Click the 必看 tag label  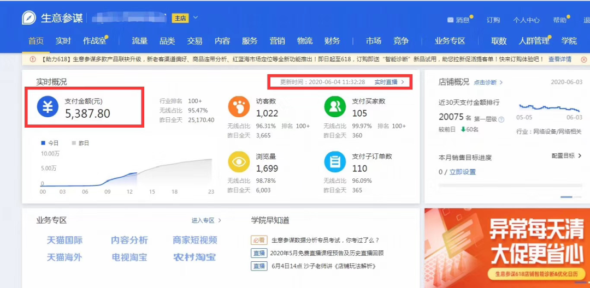coord(258,241)
